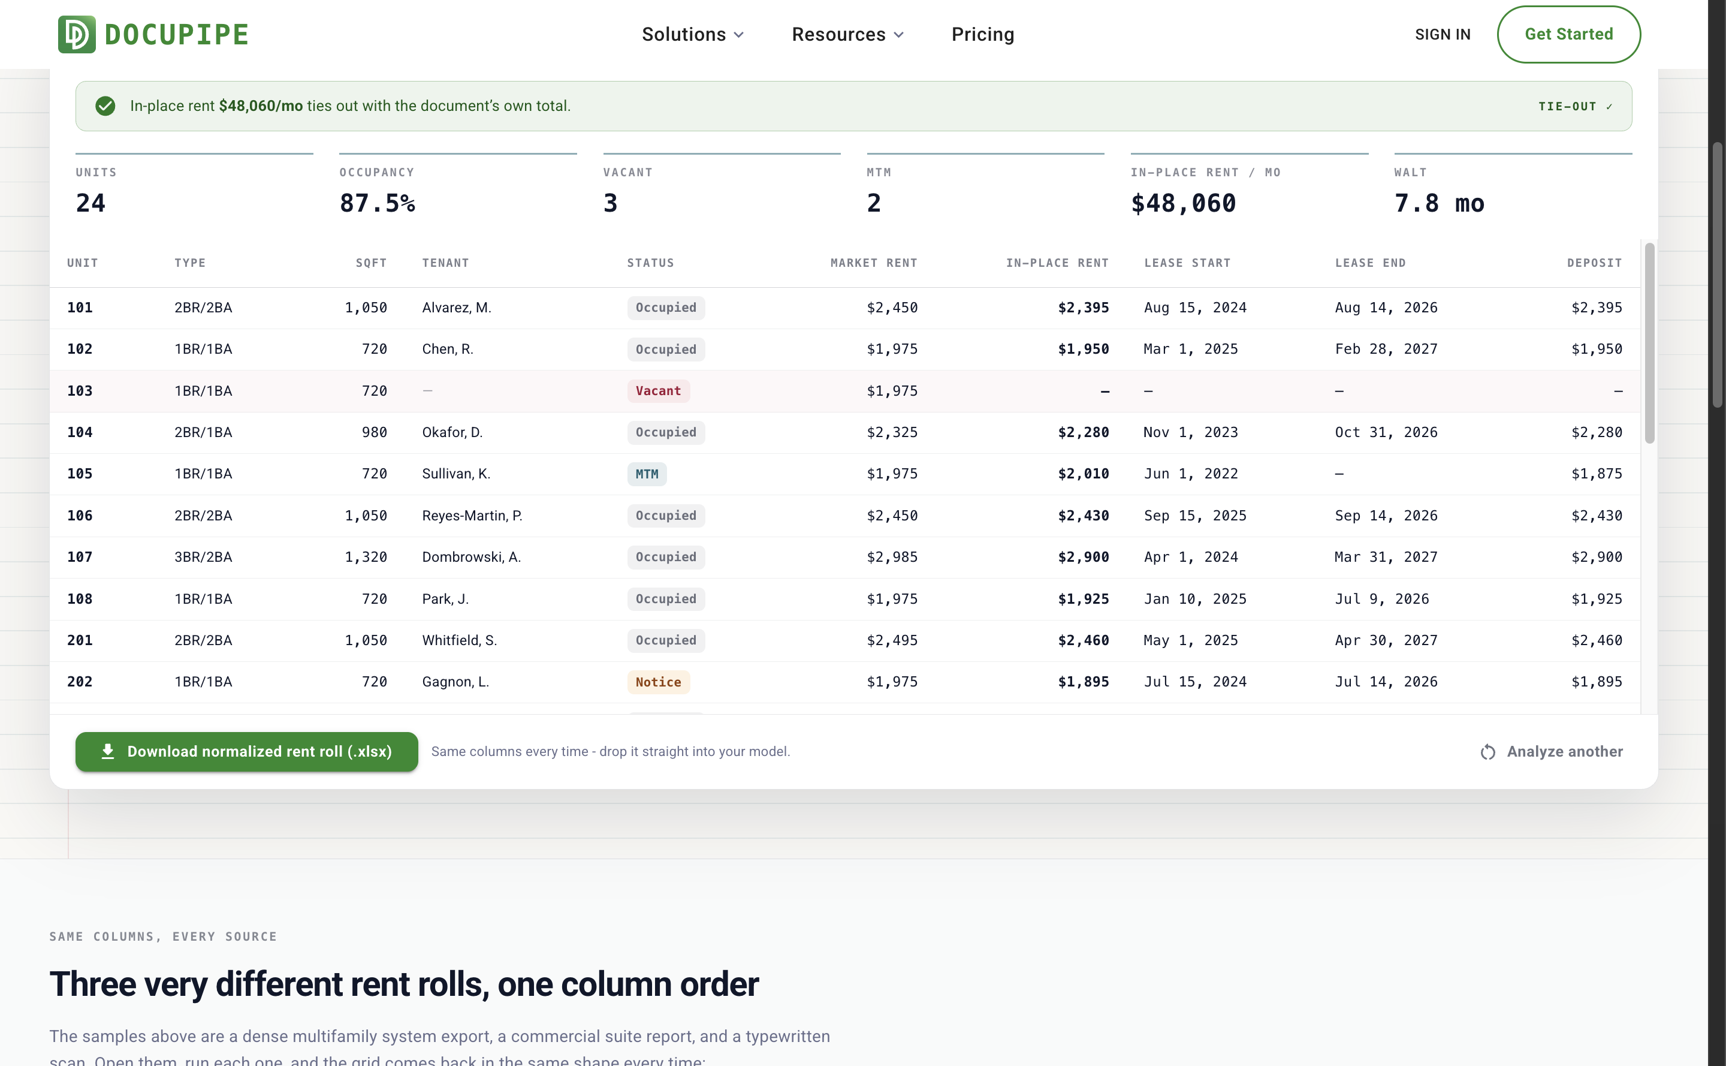Open the Pricing page
Image resolution: width=1726 pixels, height=1066 pixels.
pos(982,34)
